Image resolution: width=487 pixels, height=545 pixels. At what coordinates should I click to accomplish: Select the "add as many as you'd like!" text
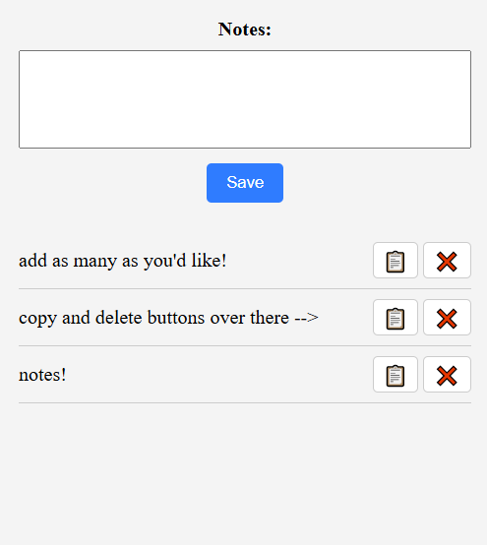(x=122, y=261)
